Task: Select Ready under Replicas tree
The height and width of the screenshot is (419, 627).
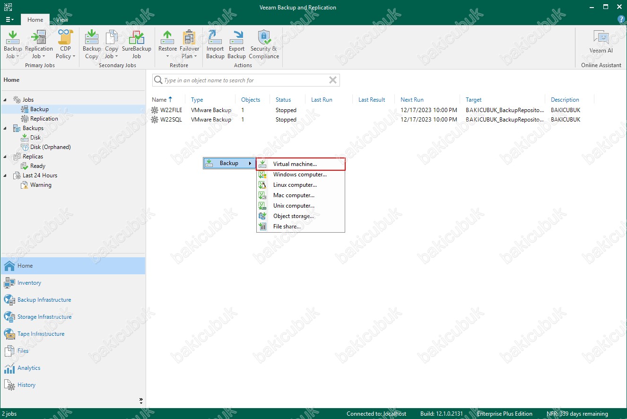Action: [x=38, y=166]
